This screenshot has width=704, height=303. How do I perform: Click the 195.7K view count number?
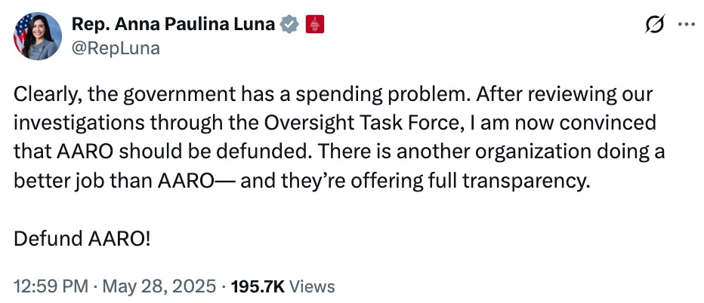(x=257, y=286)
